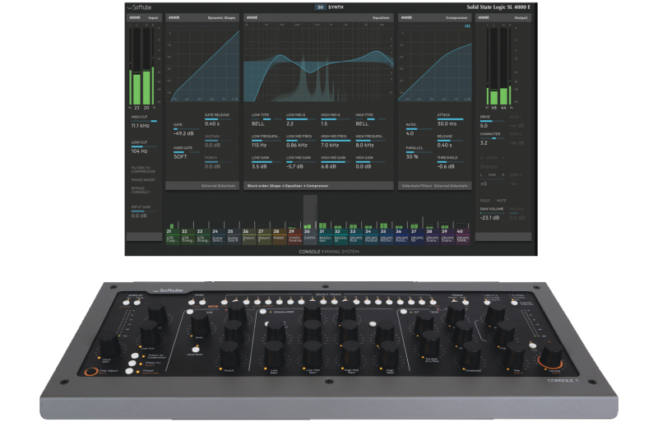Screen dimensions: 658x422
Task: Click the input level meter
Action: click(x=141, y=66)
